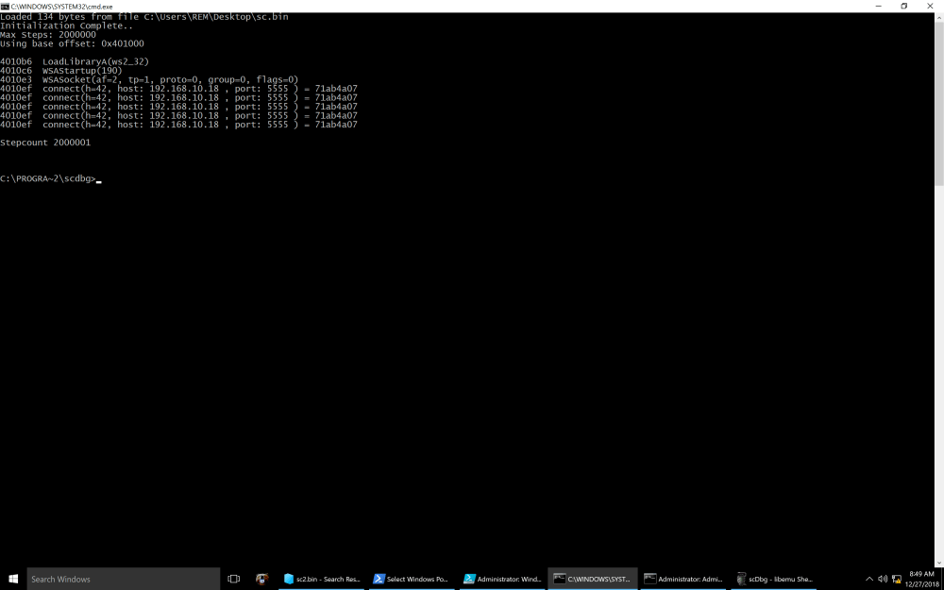Click Show Desktop sliver at taskbar end

pyautogui.click(x=942, y=579)
